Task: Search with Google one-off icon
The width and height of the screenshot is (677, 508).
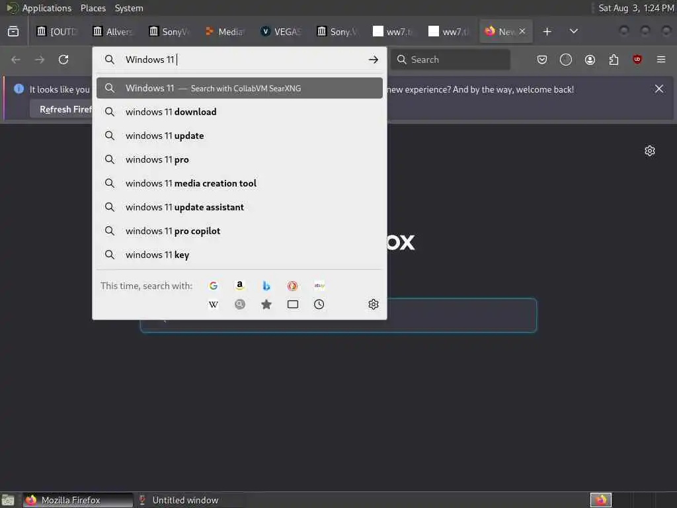Action: 214,286
